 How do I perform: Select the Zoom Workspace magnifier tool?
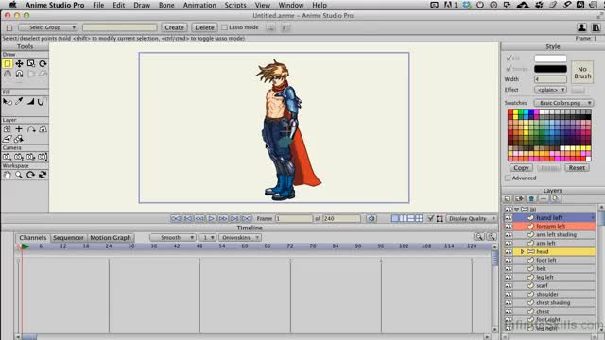pyautogui.click(x=19, y=175)
